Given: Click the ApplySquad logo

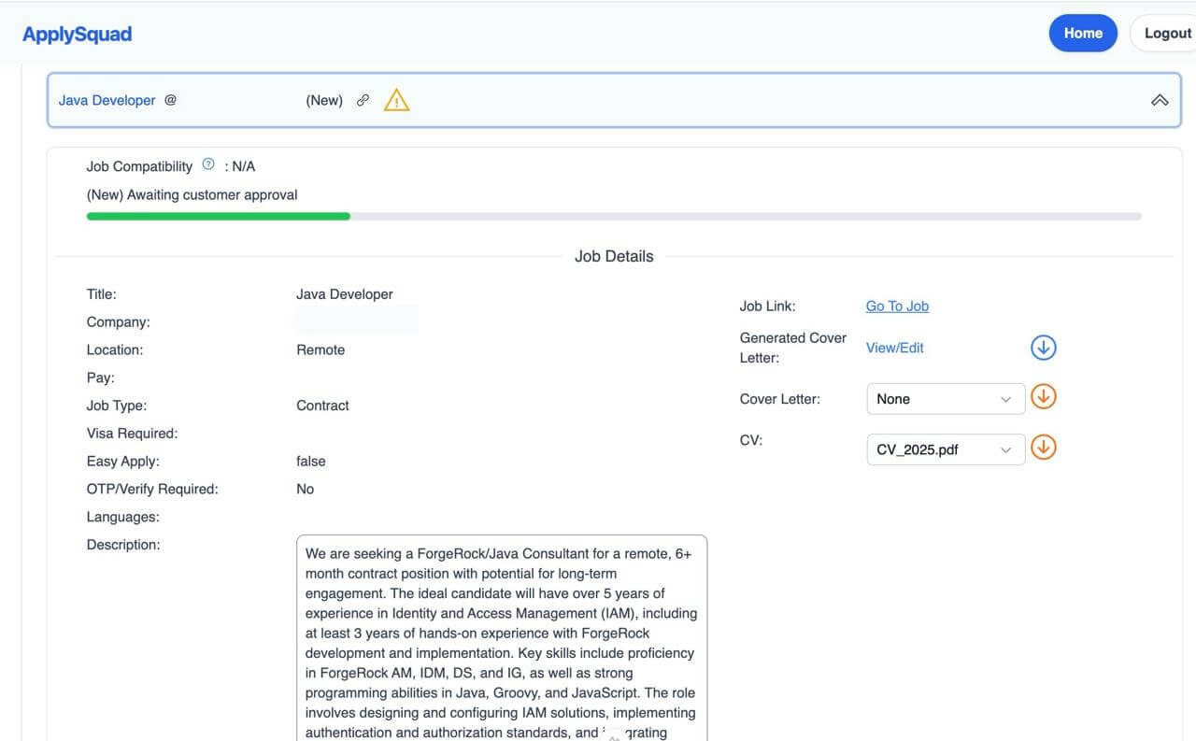Looking at the screenshot, I should click(x=77, y=33).
